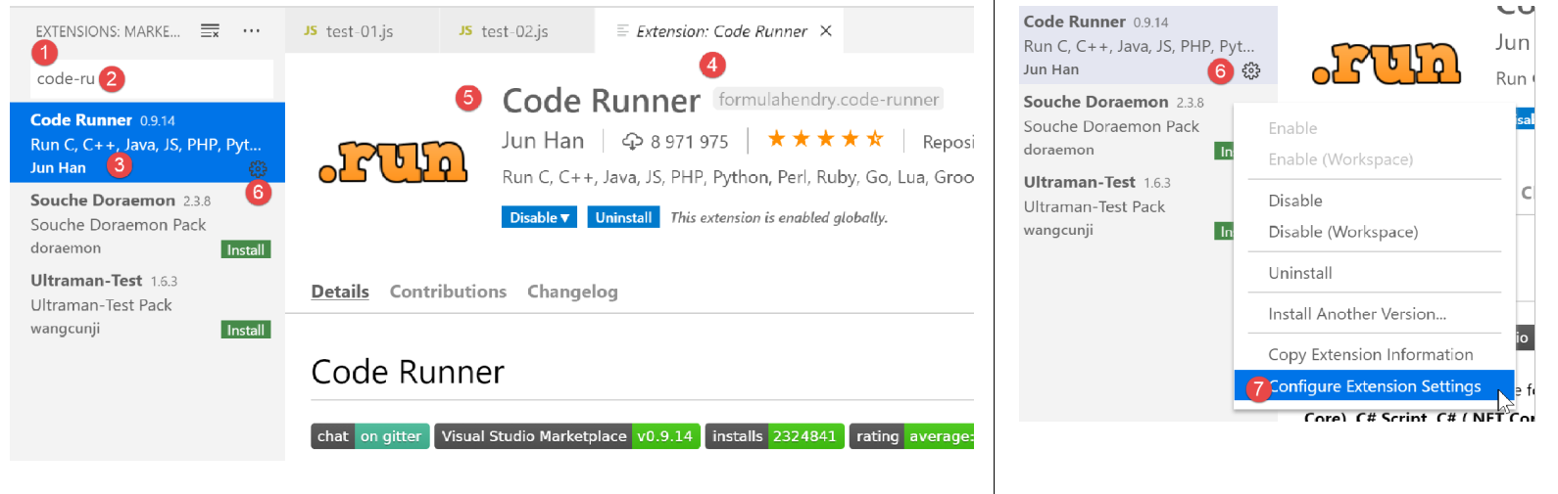The image size is (1558, 494).
Task: Click the gear icon on selected Code Runner
Action: [x=258, y=168]
